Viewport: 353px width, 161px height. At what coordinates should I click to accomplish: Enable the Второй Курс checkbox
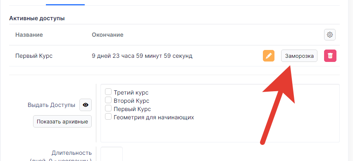pos(108,100)
